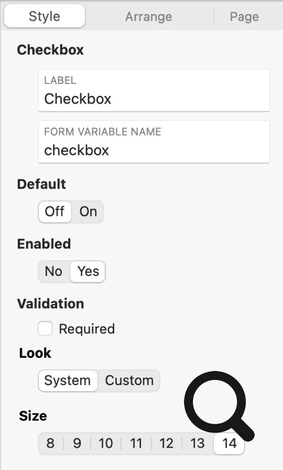This screenshot has height=470, width=283.
Task: Select the Style tab
Action: coord(44,16)
